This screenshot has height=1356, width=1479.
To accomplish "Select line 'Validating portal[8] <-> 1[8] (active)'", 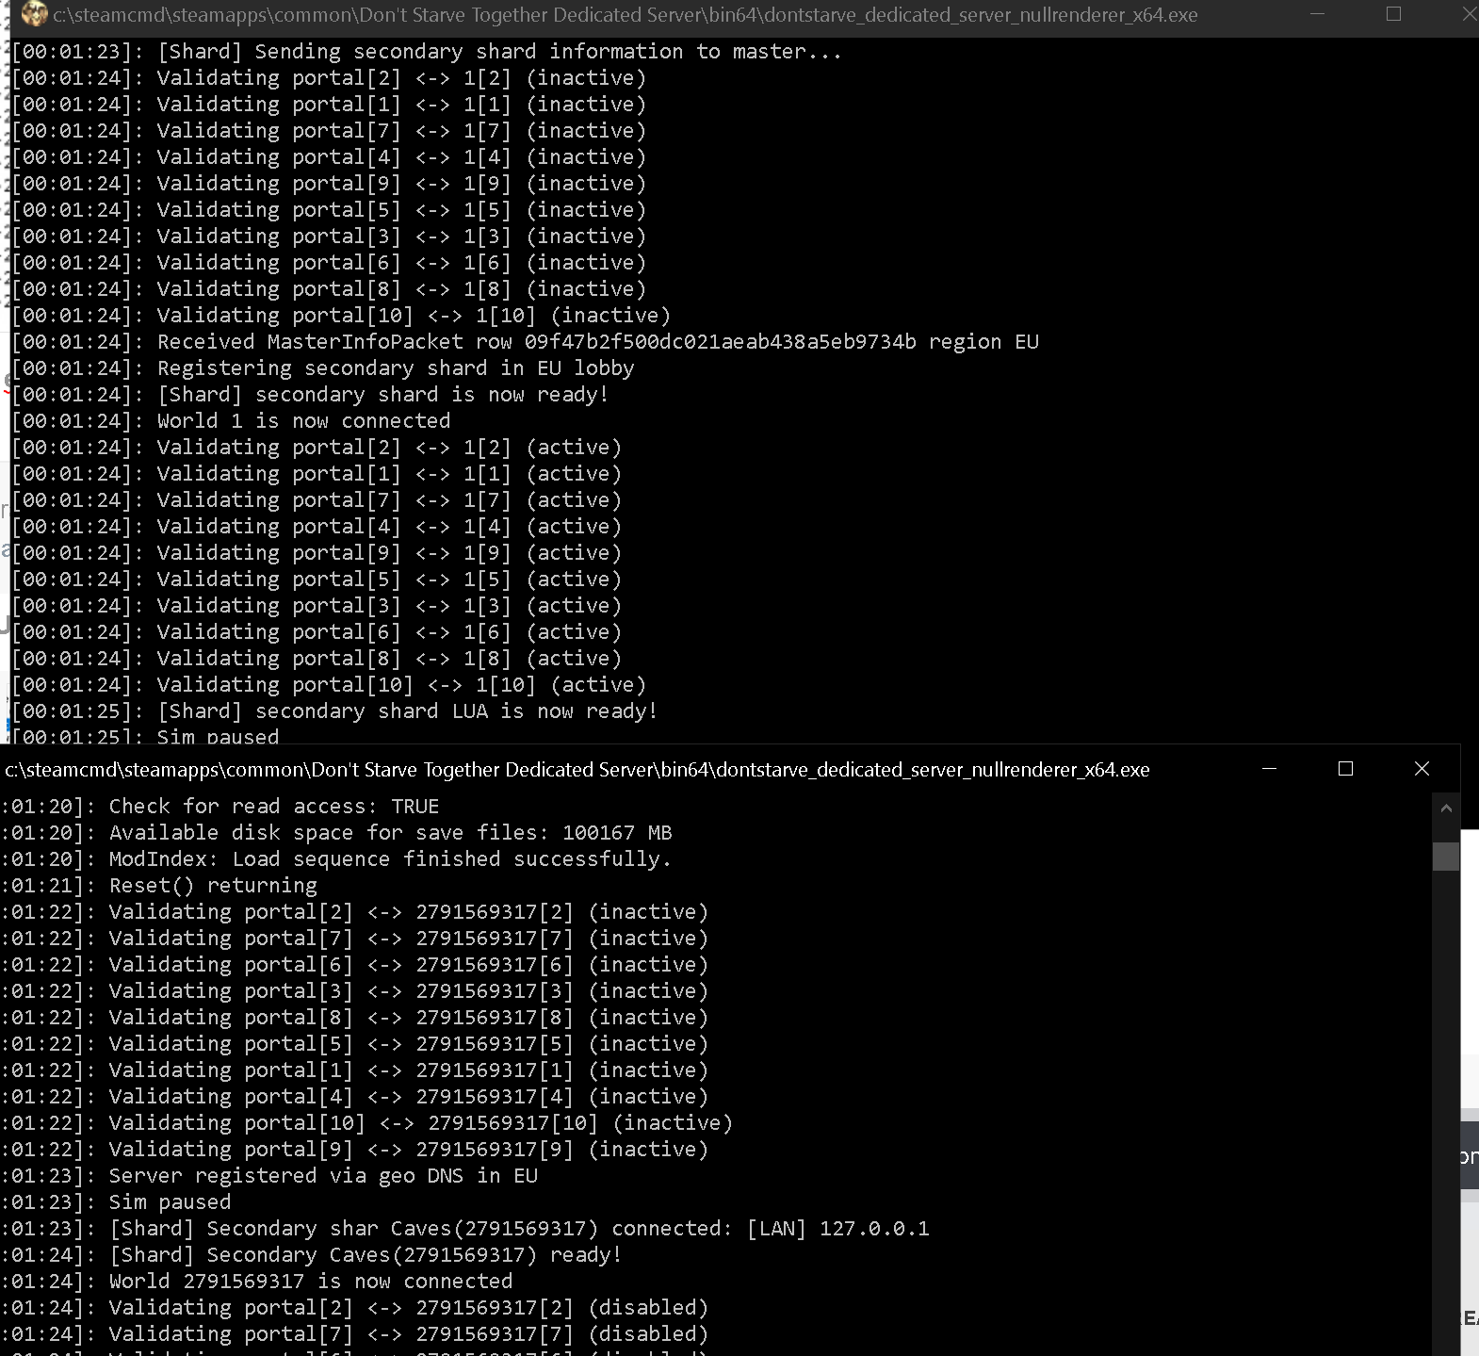I will tap(317, 659).
